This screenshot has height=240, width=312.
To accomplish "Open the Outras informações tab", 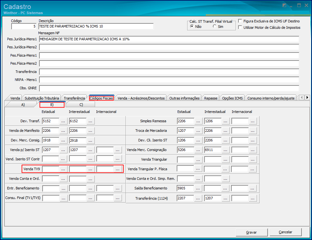I will [x=184, y=98].
